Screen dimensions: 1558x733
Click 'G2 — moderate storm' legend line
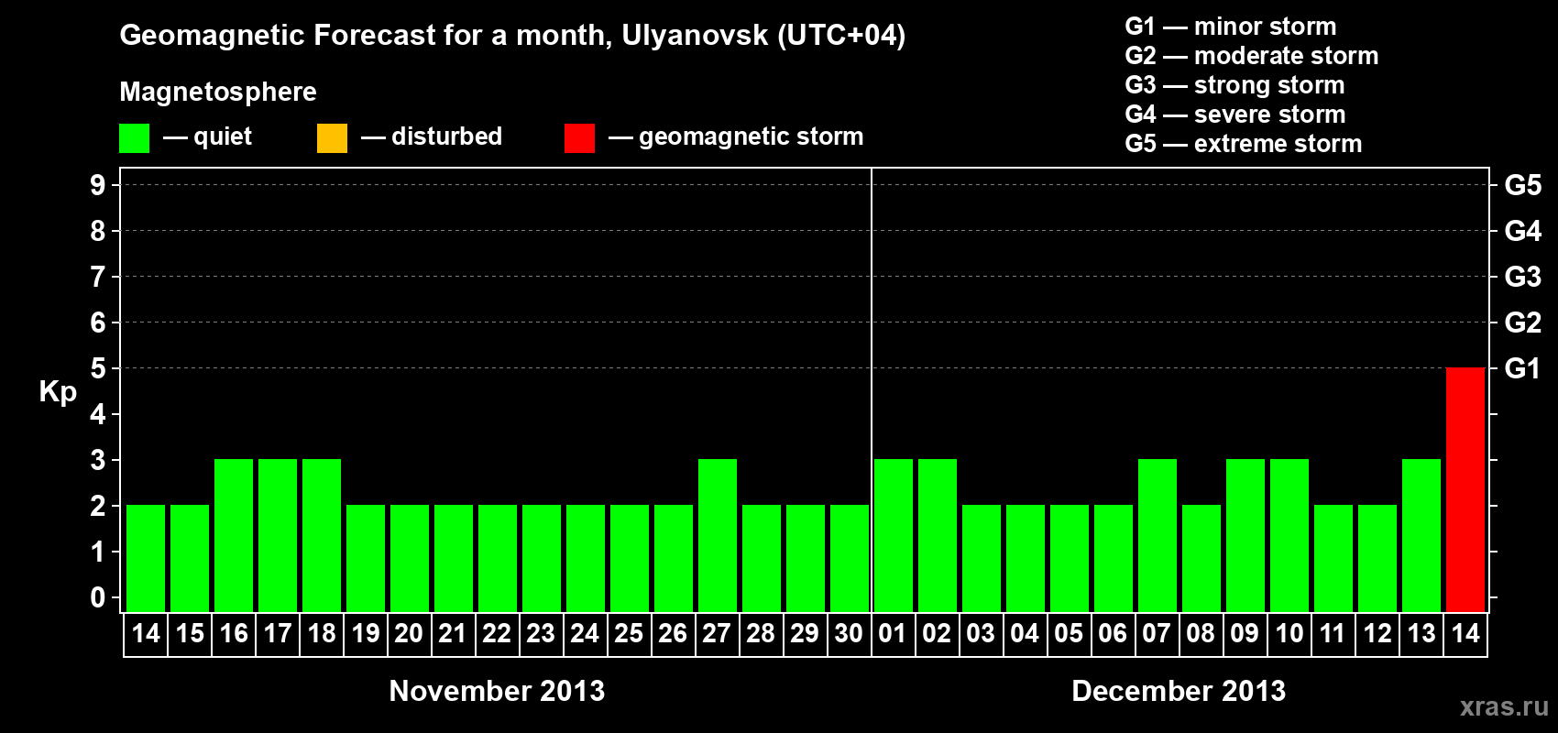point(1252,56)
